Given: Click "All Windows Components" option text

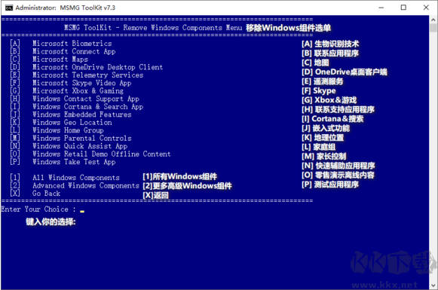Looking at the screenshot, I should 76,178.
